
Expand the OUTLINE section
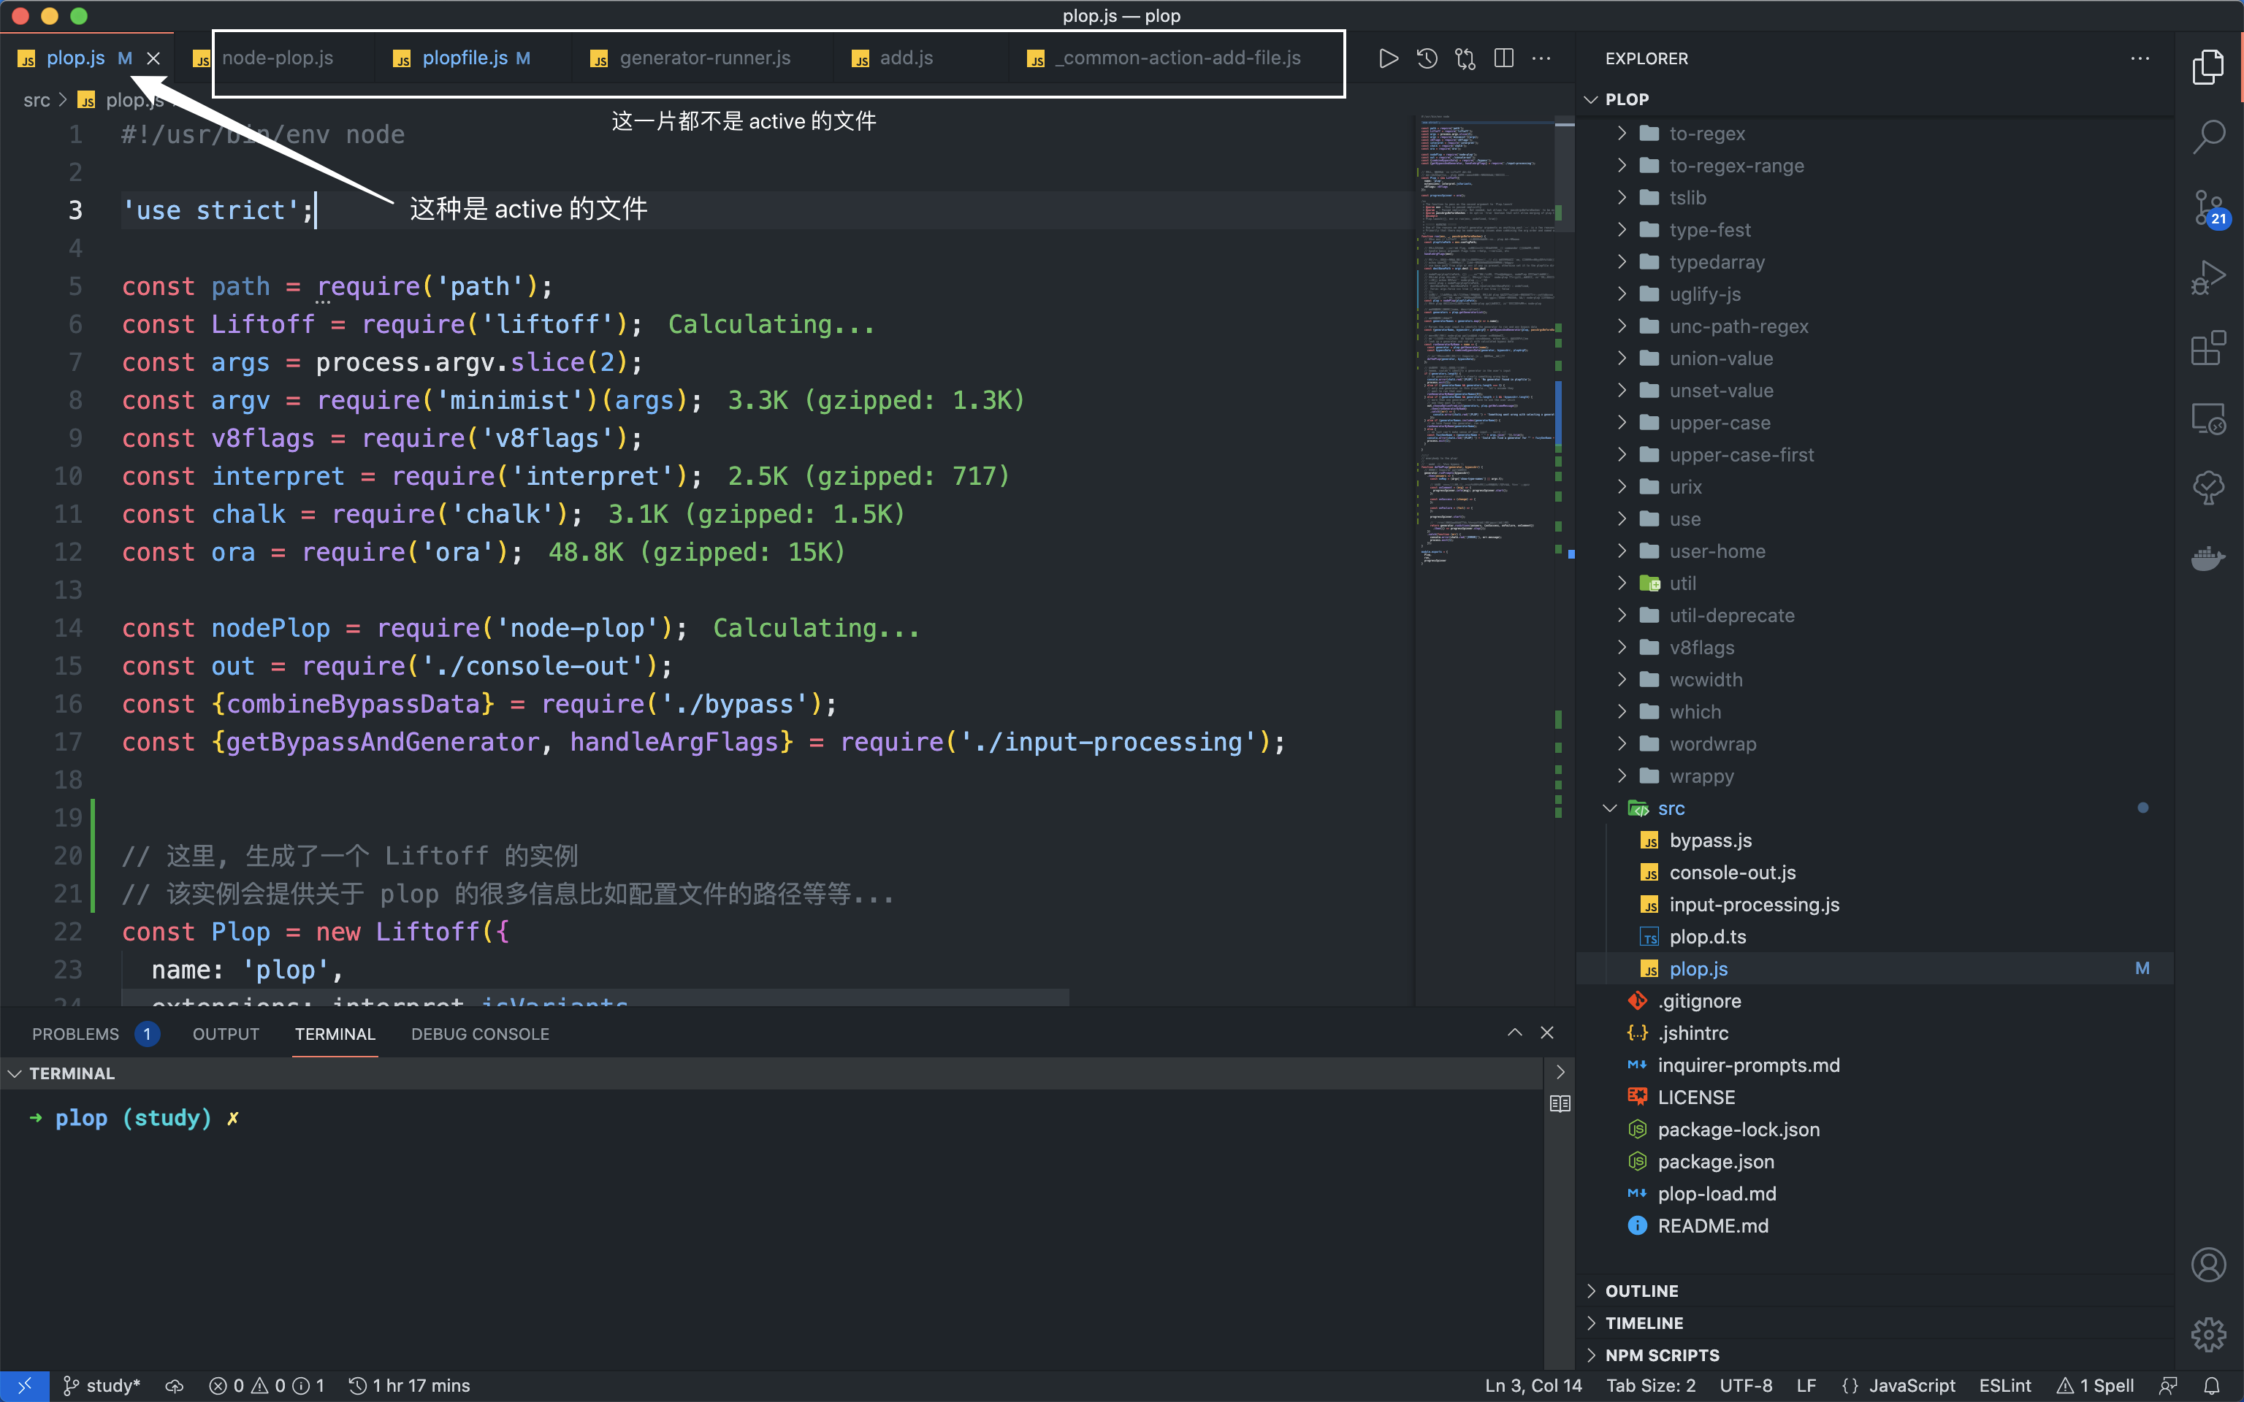point(1641,1291)
